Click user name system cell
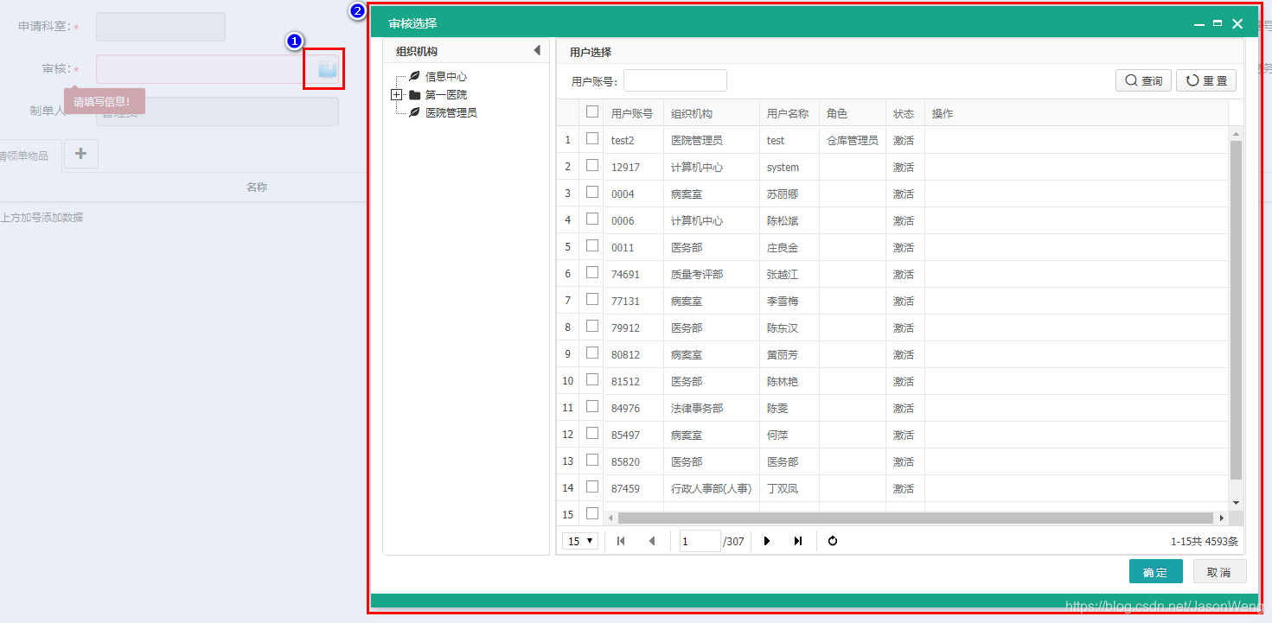Image resolution: width=1272 pixels, height=623 pixels. click(783, 167)
